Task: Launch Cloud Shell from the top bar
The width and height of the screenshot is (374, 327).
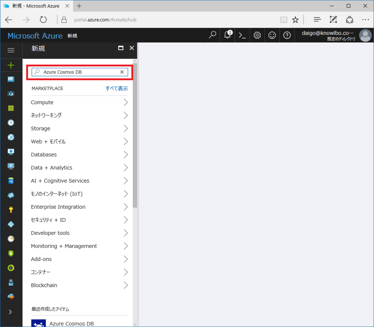Action: click(242, 35)
